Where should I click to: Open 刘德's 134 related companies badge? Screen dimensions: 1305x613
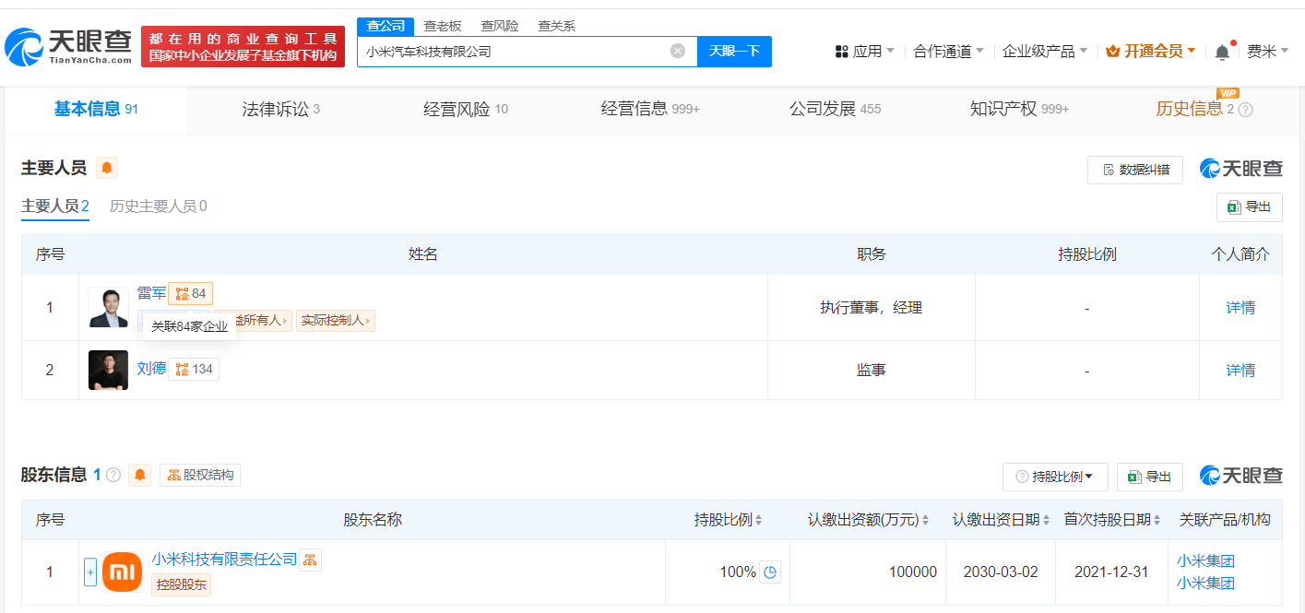pos(194,370)
